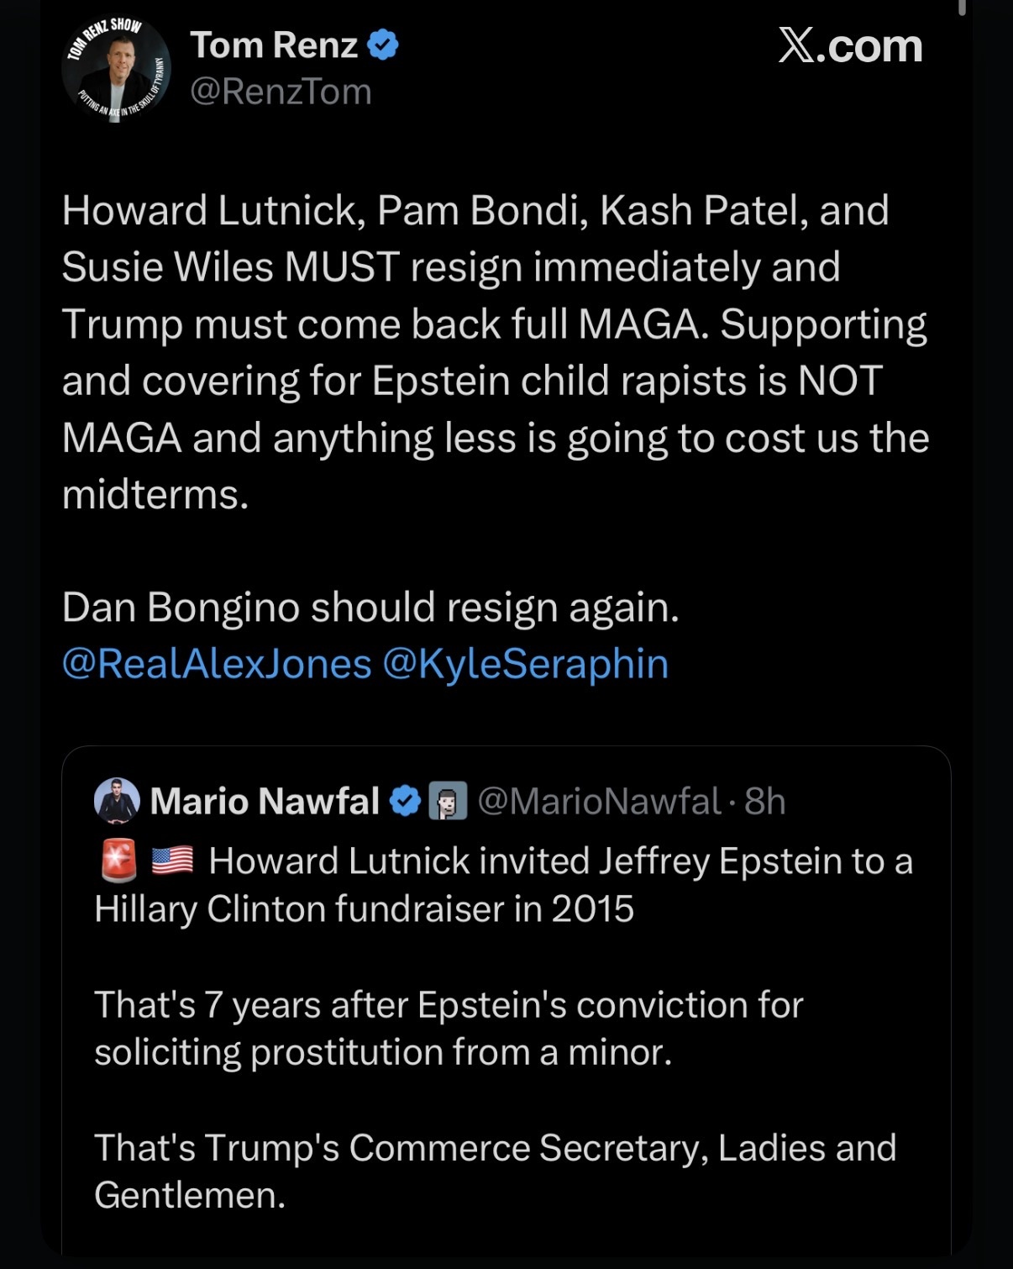Click the @RenzTom handle
Image resolution: width=1013 pixels, height=1269 pixels.
(281, 92)
